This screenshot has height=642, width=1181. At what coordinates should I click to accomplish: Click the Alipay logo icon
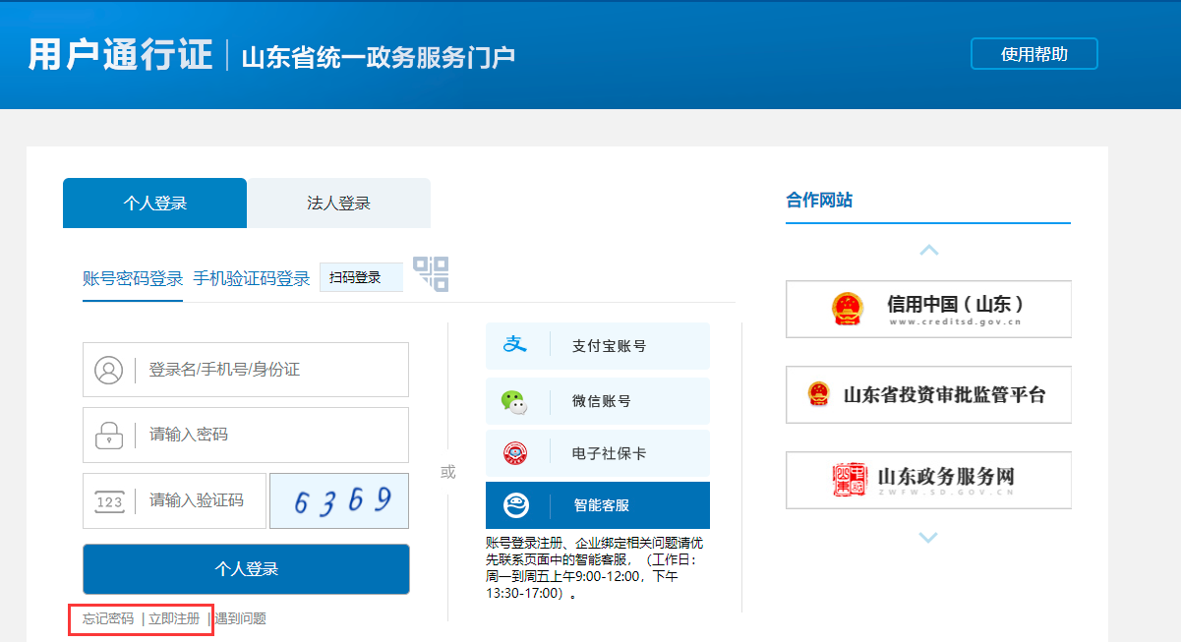(x=515, y=345)
